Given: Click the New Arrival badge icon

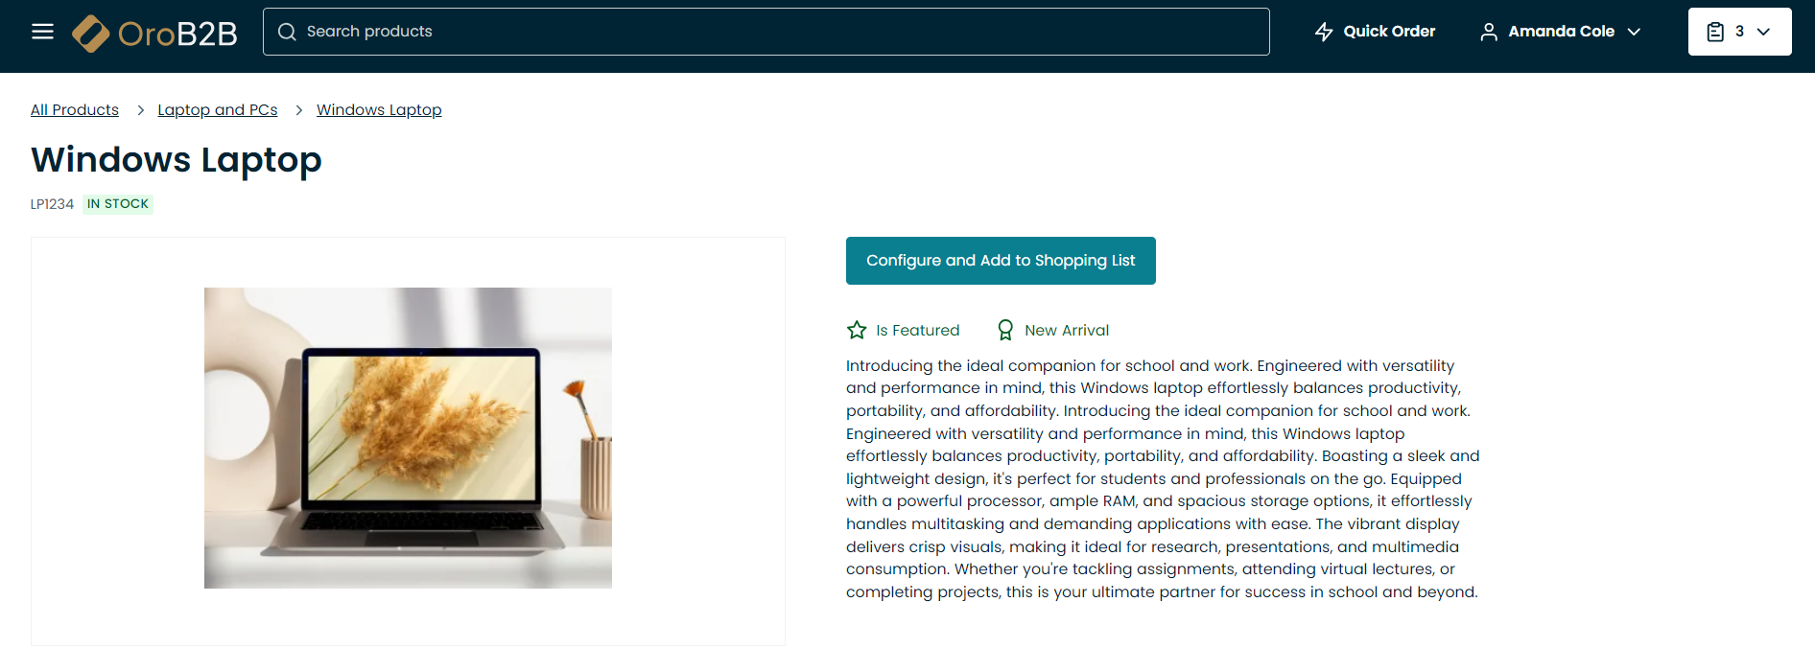Looking at the screenshot, I should pyautogui.click(x=1004, y=330).
